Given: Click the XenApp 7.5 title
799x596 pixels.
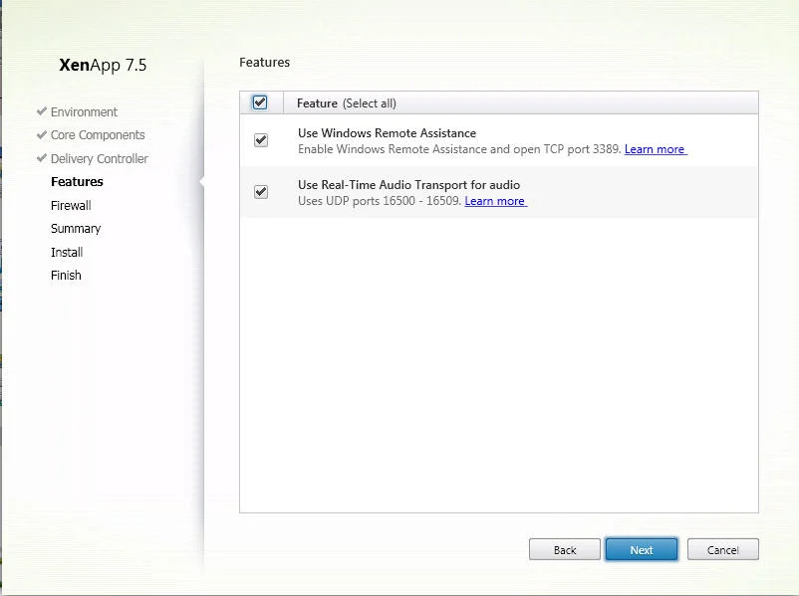Looking at the screenshot, I should 103,65.
